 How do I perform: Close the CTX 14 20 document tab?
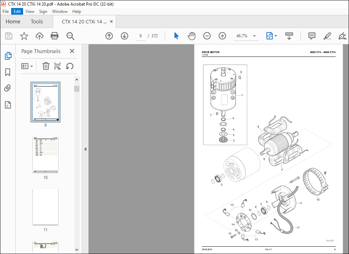[x=111, y=22]
